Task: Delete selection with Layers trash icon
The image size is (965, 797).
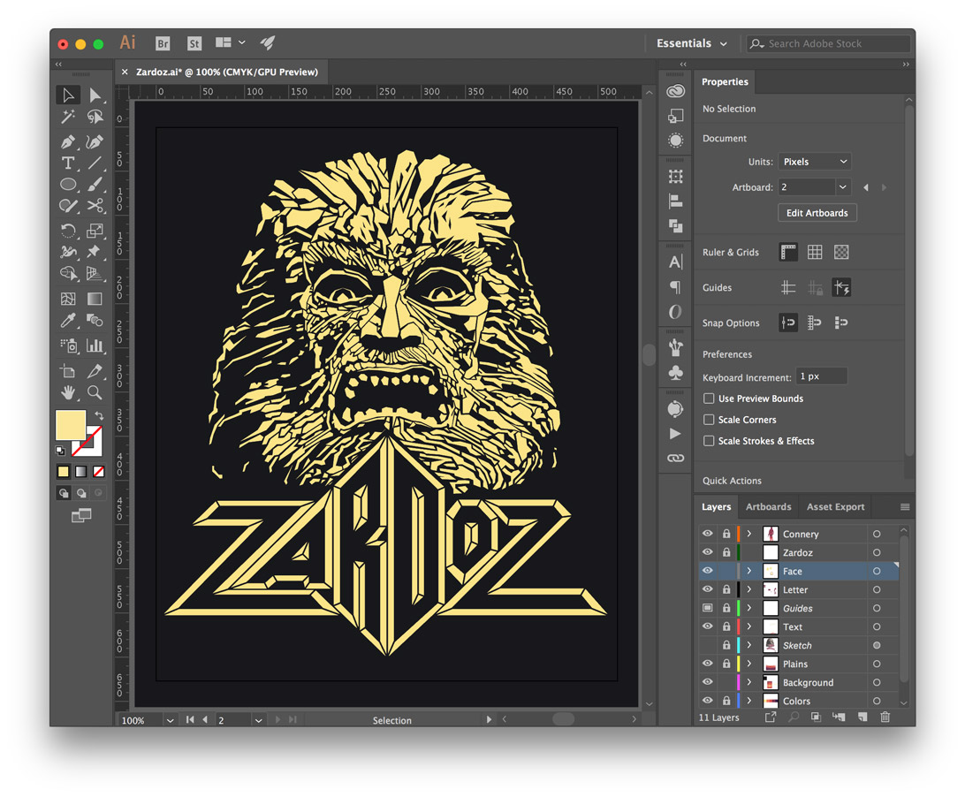Action: (885, 717)
